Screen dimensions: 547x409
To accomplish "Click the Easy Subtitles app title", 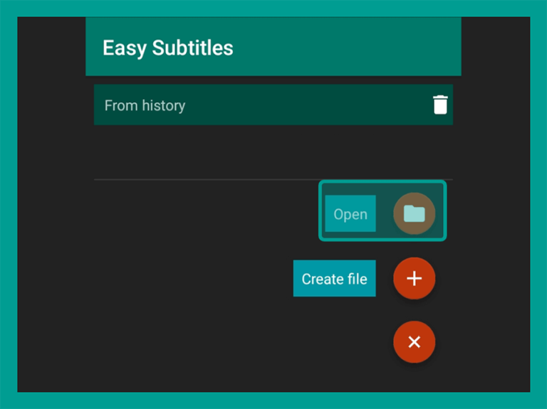I will (x=168, y=48).
